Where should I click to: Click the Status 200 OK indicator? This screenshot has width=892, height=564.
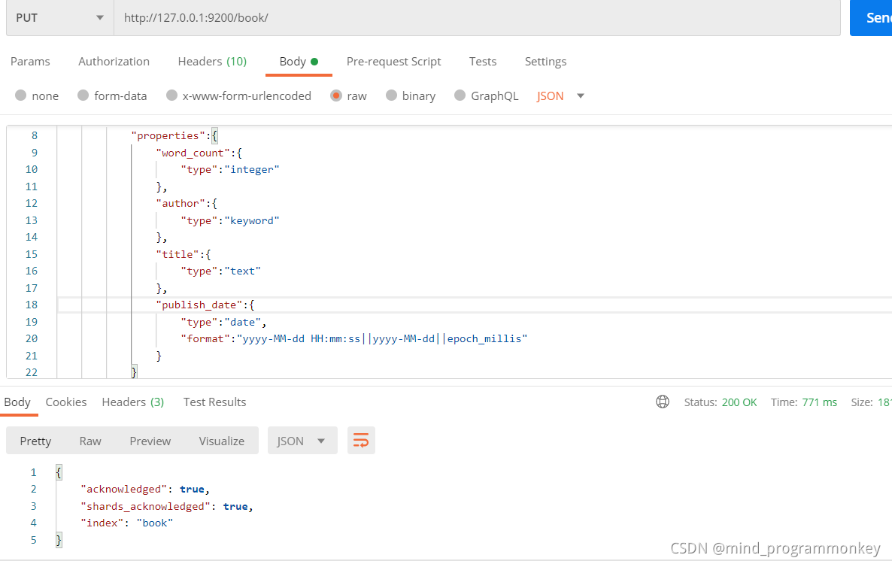coord(721,402)
